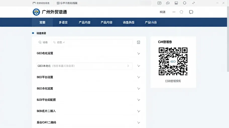Click the circle icon in the titlebar
This screenshot has height=128, width=229.
click(x=185, y=3)
